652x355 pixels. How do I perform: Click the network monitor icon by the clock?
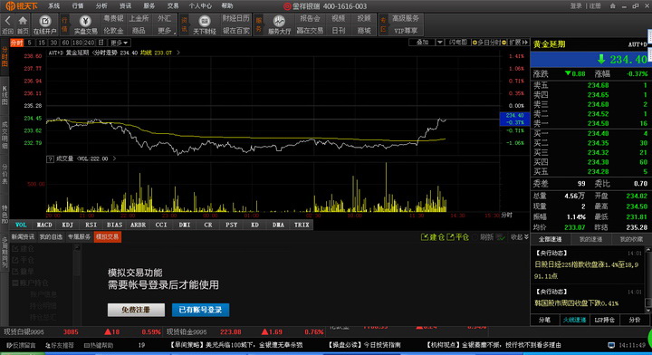pos(611,345)
